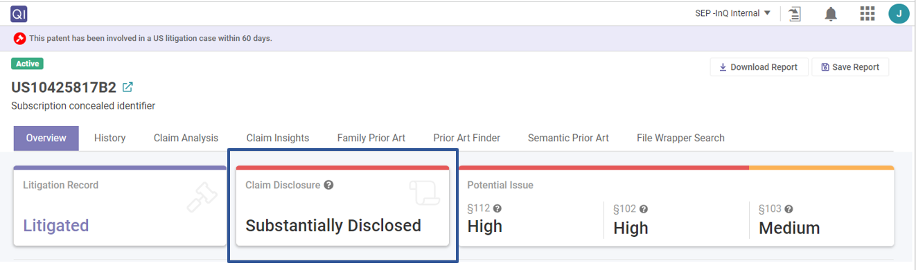Open the Litigated litigation record card
This screenshot has width=916, height=270.
tap(120, 206)
